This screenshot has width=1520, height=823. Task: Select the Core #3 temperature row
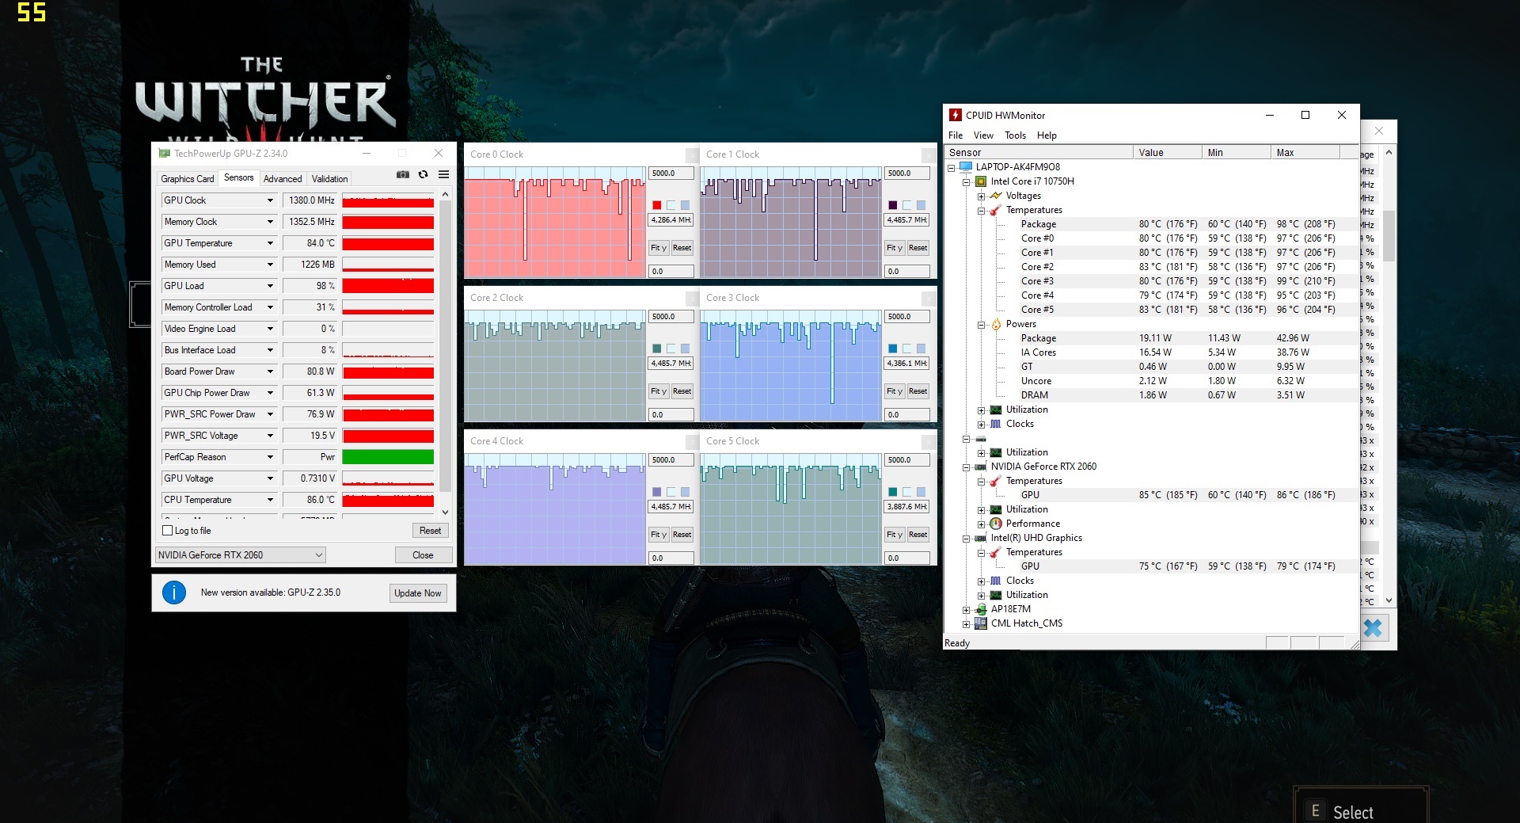[1150, 281]
